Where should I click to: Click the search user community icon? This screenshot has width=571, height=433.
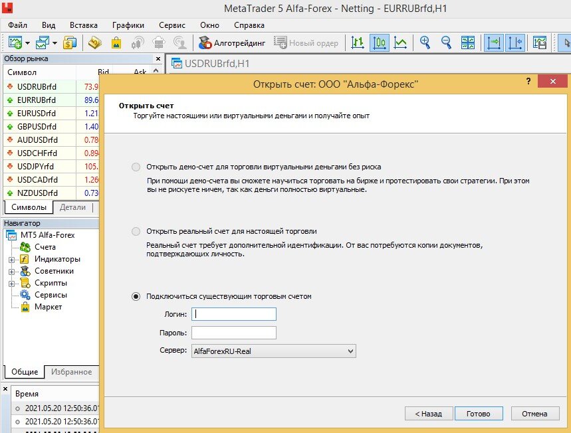(180, 43)
